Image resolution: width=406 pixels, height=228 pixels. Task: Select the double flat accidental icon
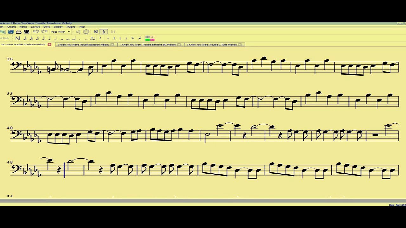pyautogui.click(x=133, y=38)
